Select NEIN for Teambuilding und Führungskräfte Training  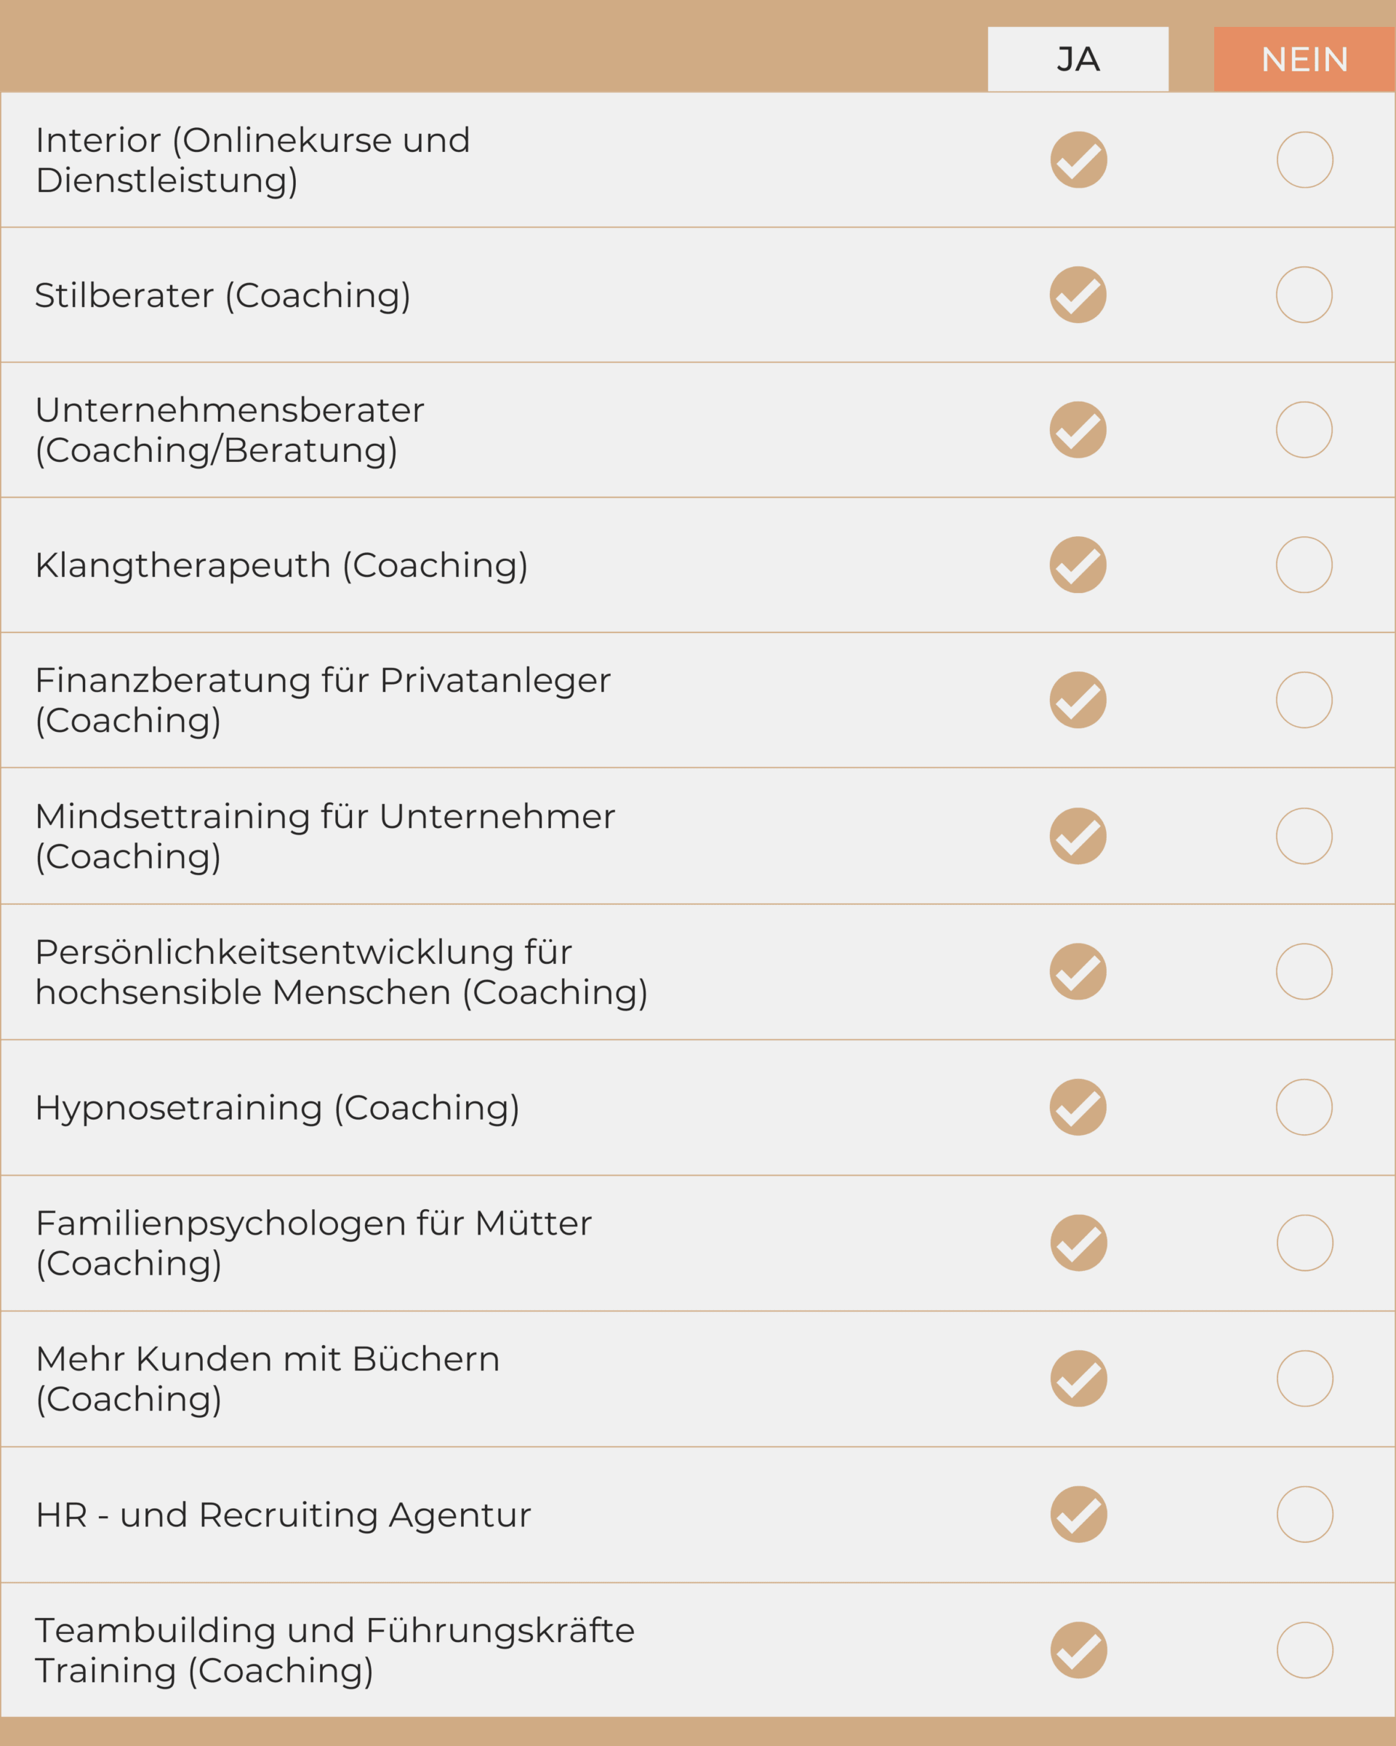[x=1304, y=1651]
